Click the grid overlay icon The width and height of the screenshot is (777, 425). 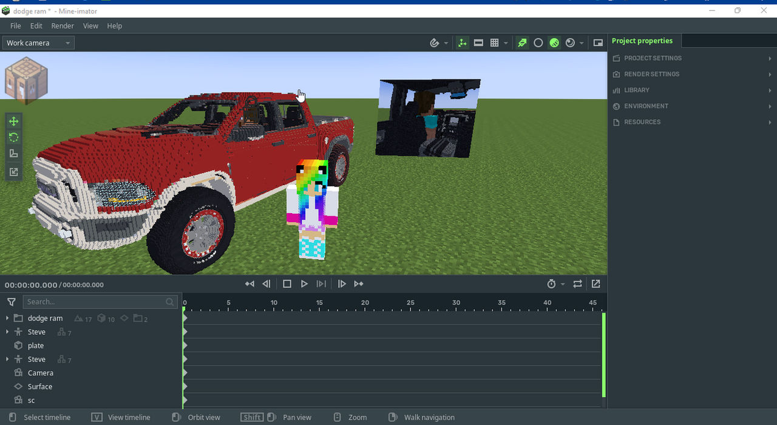pos(494,43)
